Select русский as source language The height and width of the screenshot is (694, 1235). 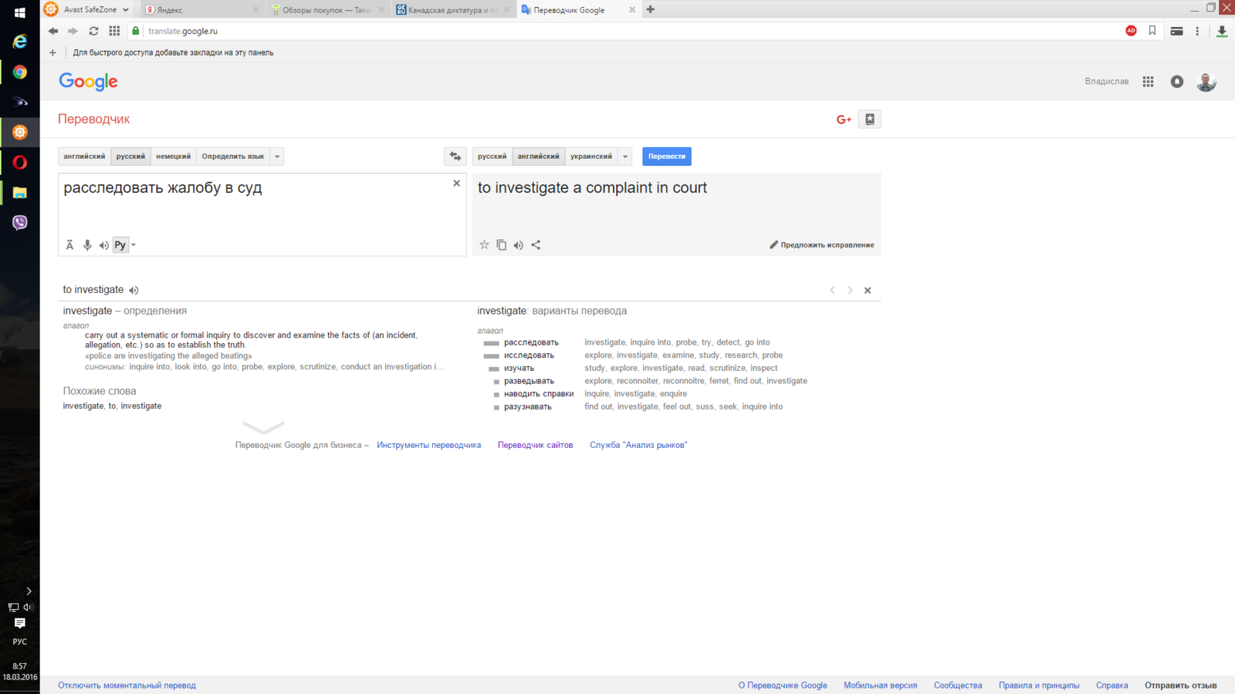click(x=130, y=157)
